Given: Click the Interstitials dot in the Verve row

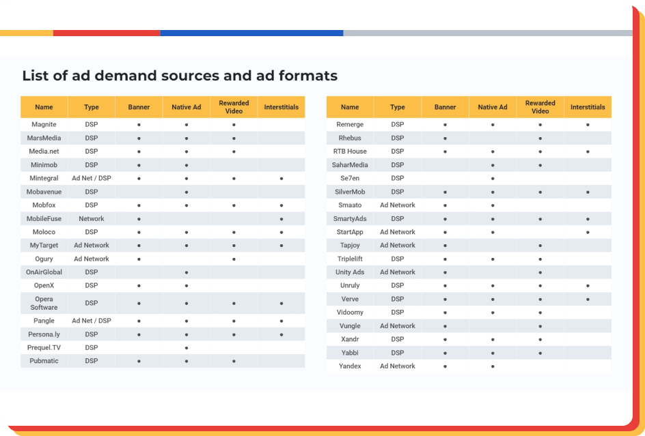Looking at the screenshot, I should point(588,300).
